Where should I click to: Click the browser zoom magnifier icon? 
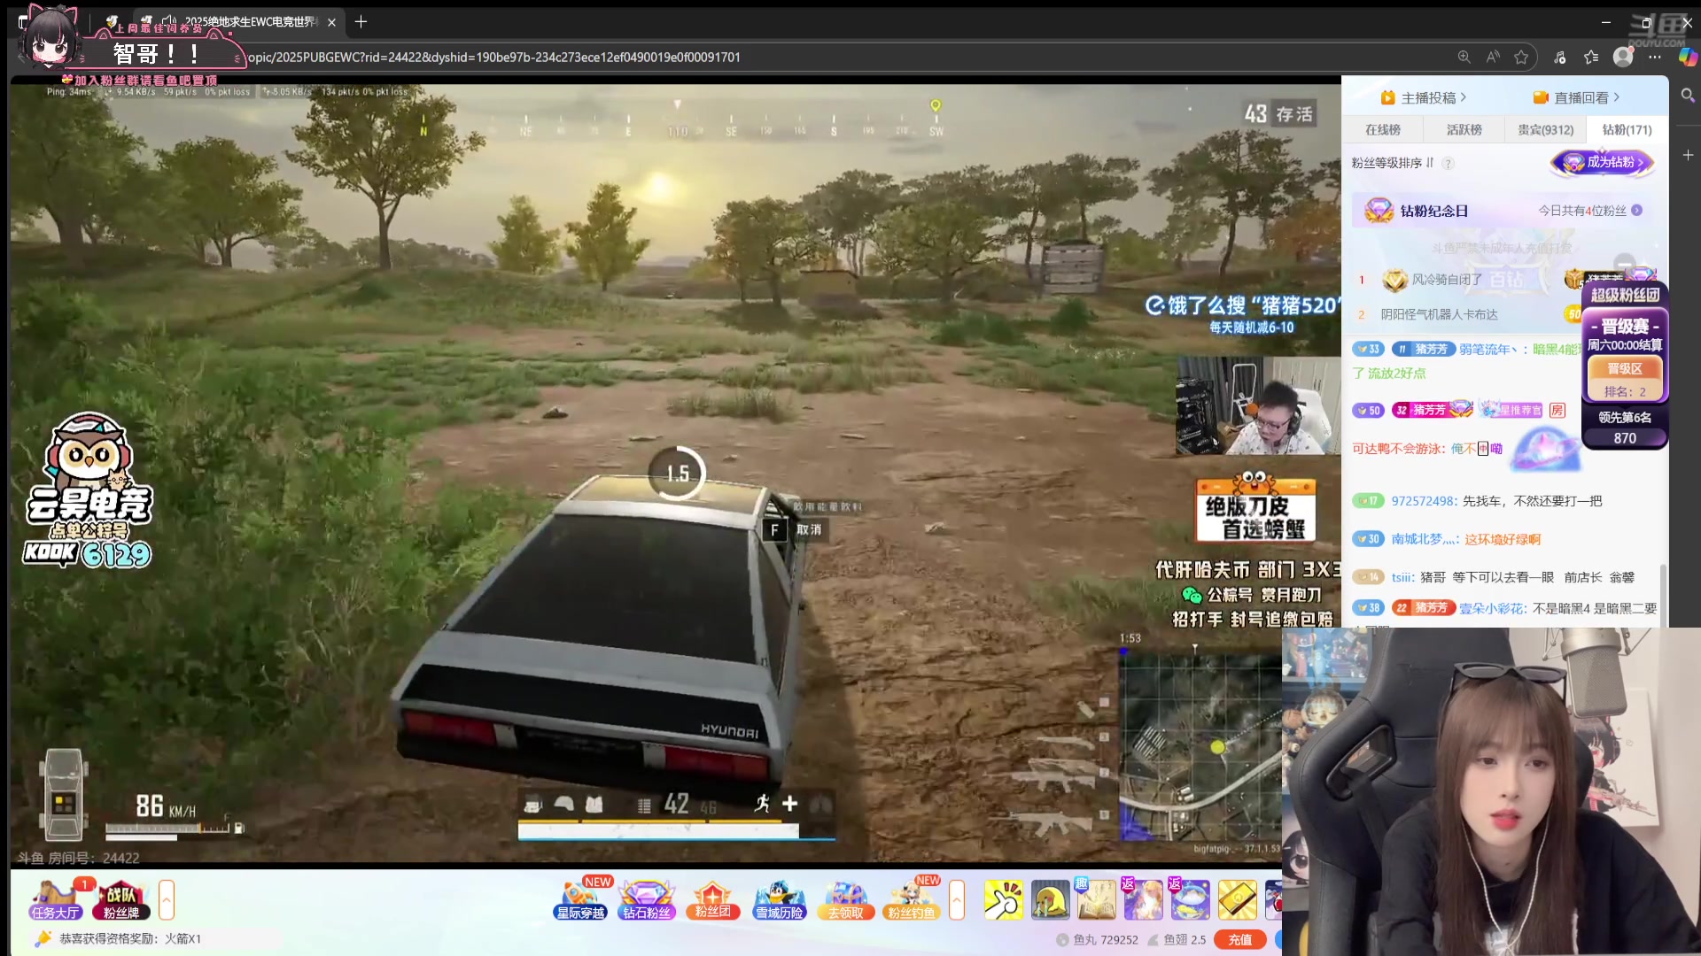[x=1464, y=57]
